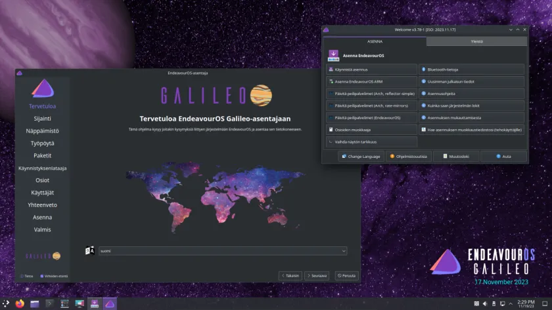This screenshot has width=552, height=310.
Task: Open Uusimman julkaisun tiedot
Action: 471,81
